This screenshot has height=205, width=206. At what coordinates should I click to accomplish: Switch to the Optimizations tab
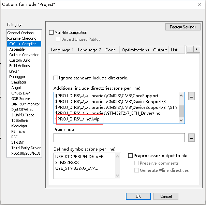(x=135, y=50)
